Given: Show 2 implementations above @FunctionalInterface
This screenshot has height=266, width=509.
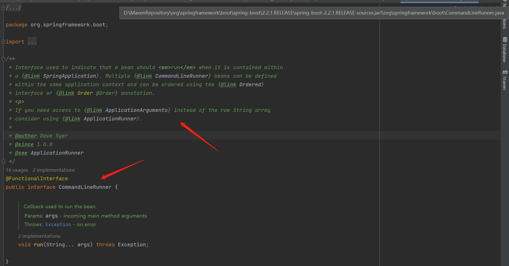Looking at the screenshot, I should pyautogui.click(x=54, y=170).
